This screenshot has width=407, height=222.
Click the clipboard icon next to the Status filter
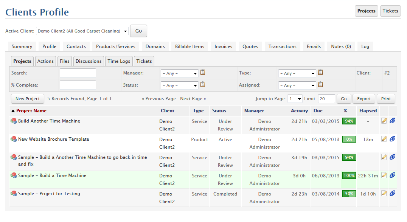203,85
